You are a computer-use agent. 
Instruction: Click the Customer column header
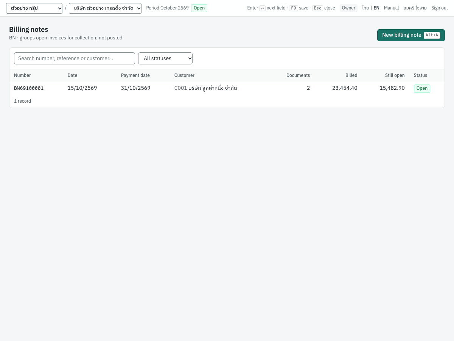click(x=184, y=75)
